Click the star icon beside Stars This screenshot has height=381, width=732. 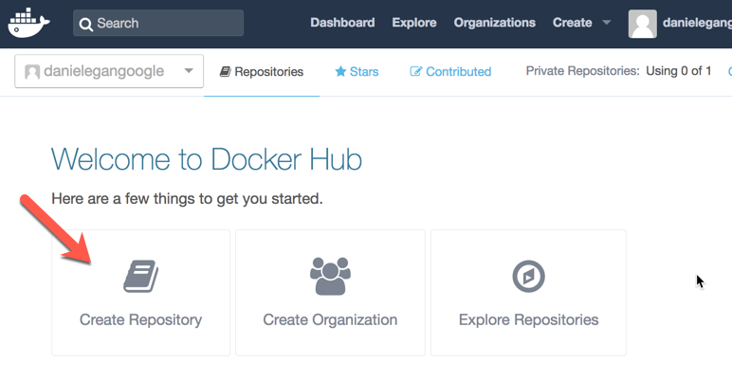340,71
